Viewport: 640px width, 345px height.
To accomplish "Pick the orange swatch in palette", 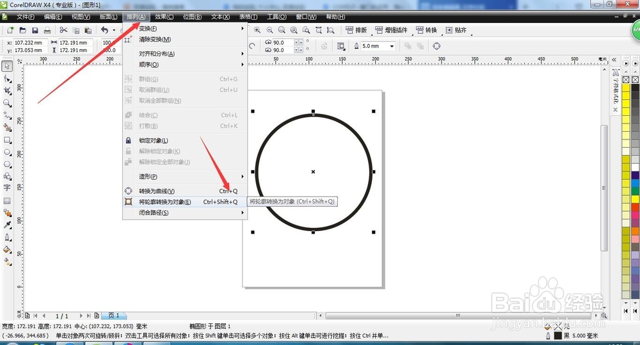I will pyautogui.click(x=635, y=231).
